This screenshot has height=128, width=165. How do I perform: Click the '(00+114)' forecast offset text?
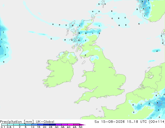(157, 122)
